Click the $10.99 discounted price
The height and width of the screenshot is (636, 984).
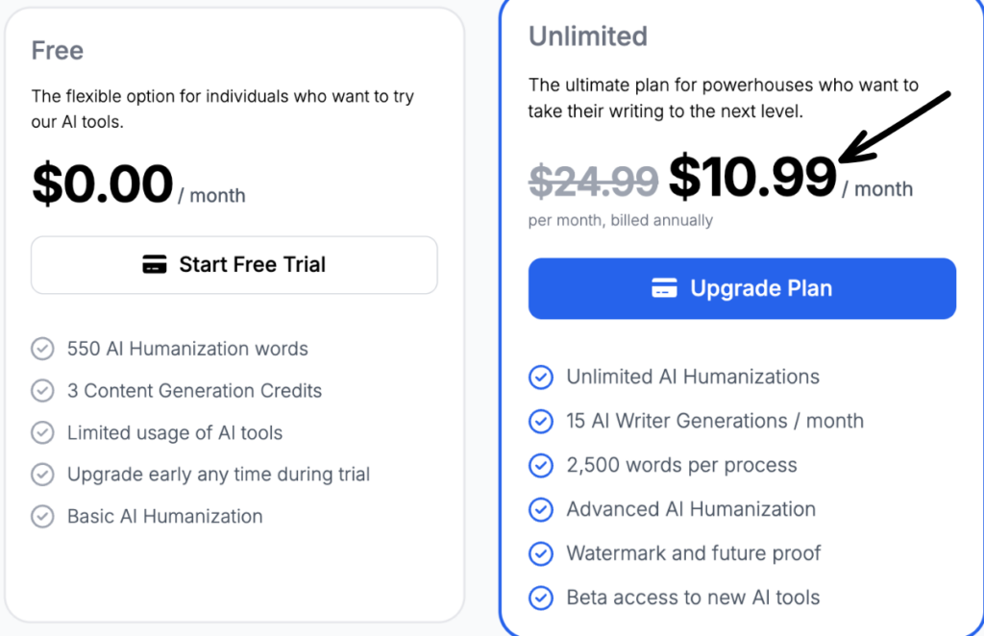[752, 179]
